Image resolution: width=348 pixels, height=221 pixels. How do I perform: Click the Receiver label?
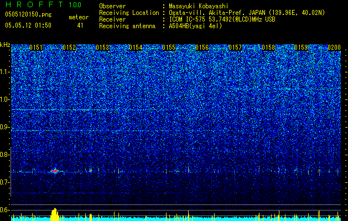tap(112, 19)
